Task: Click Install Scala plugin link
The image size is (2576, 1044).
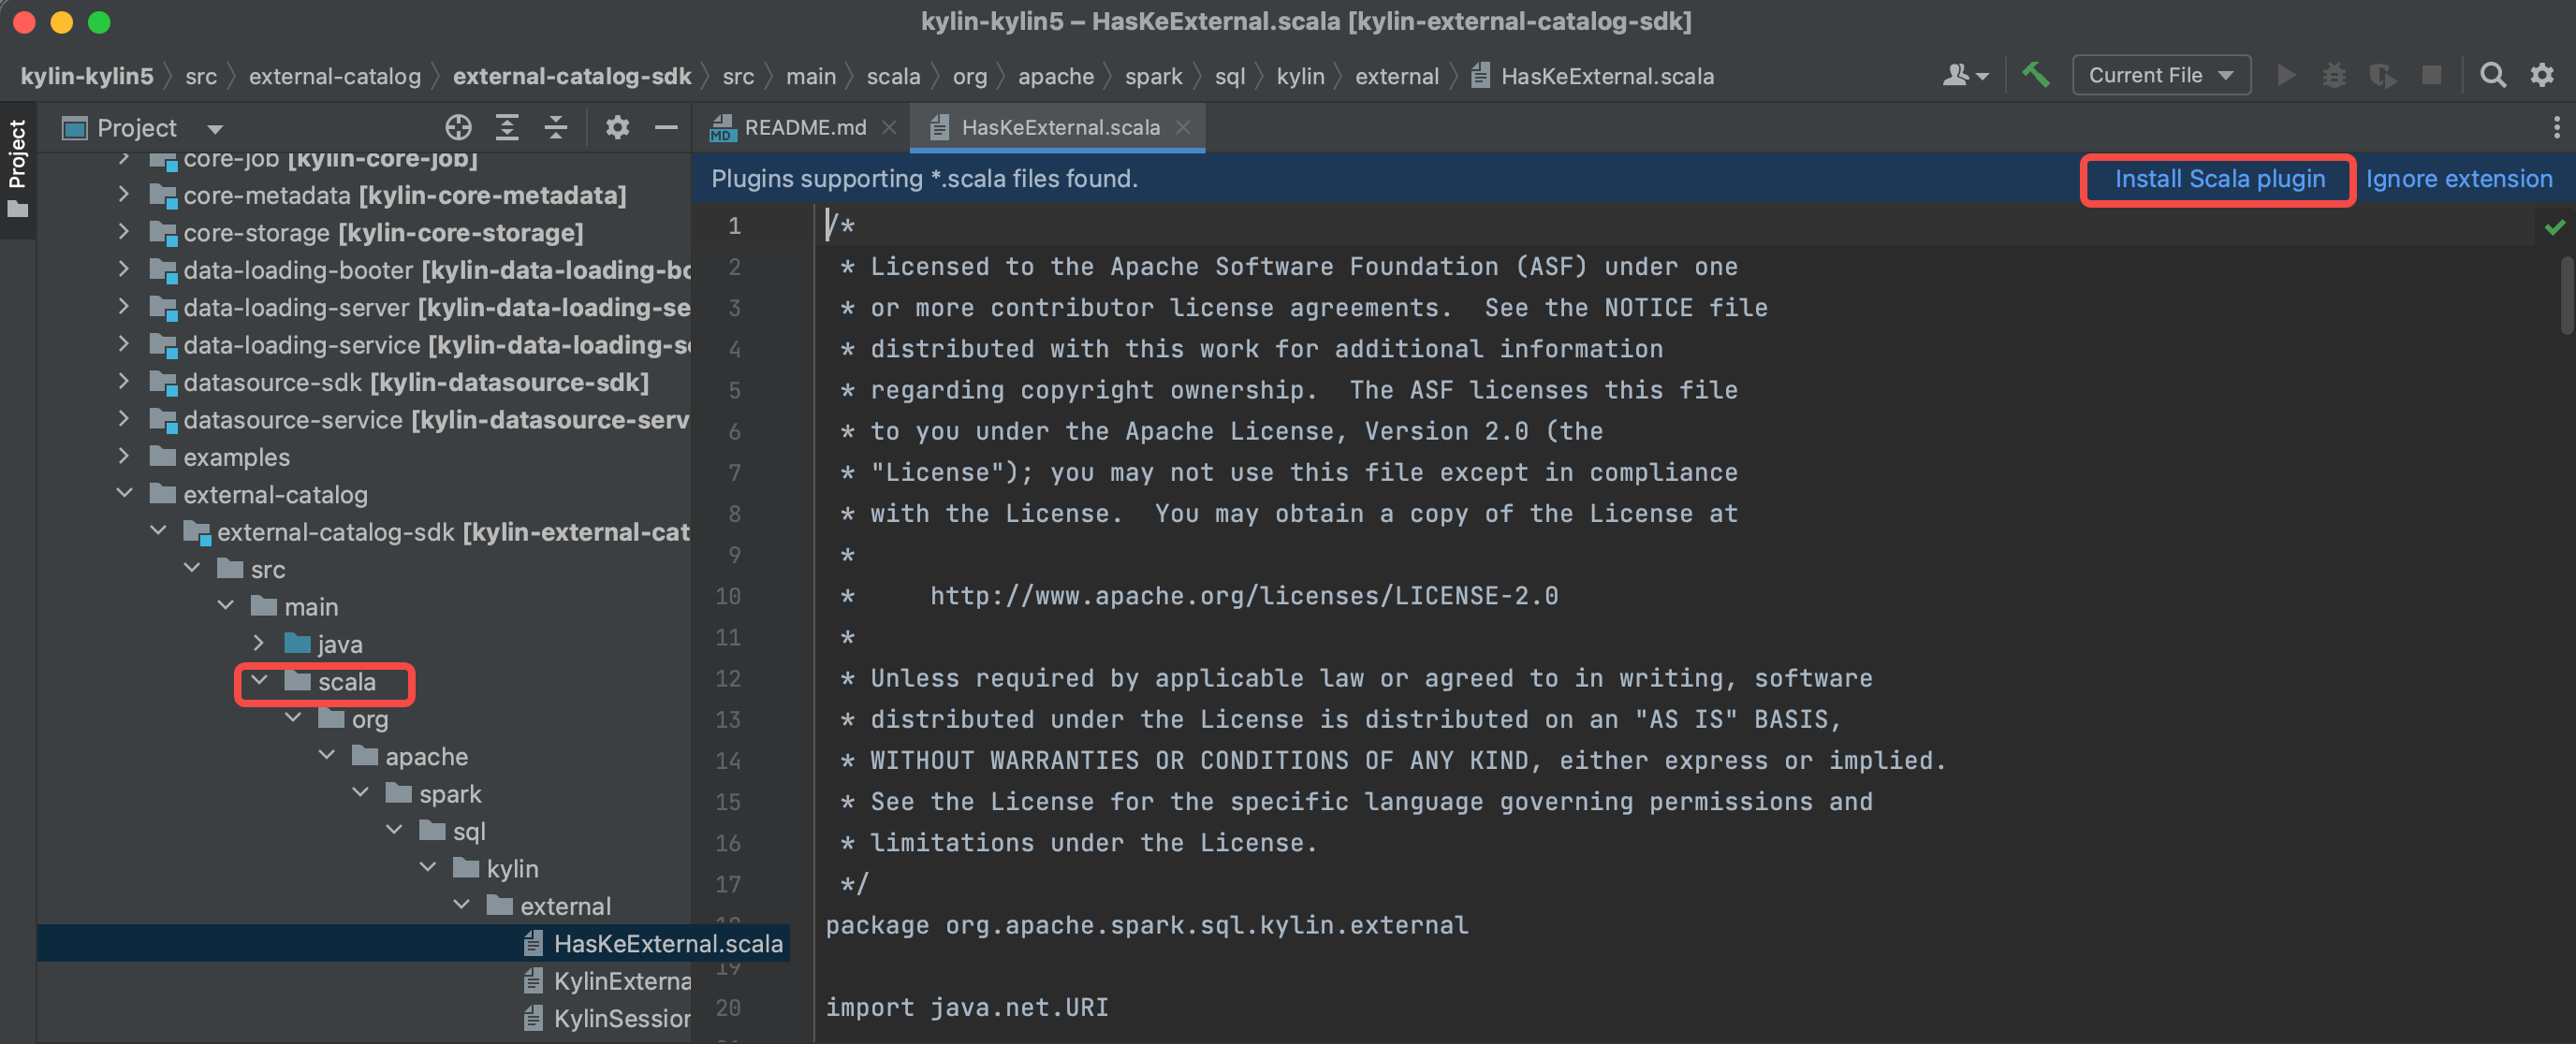Action: pyautogui.click(x=2218, y=179)
